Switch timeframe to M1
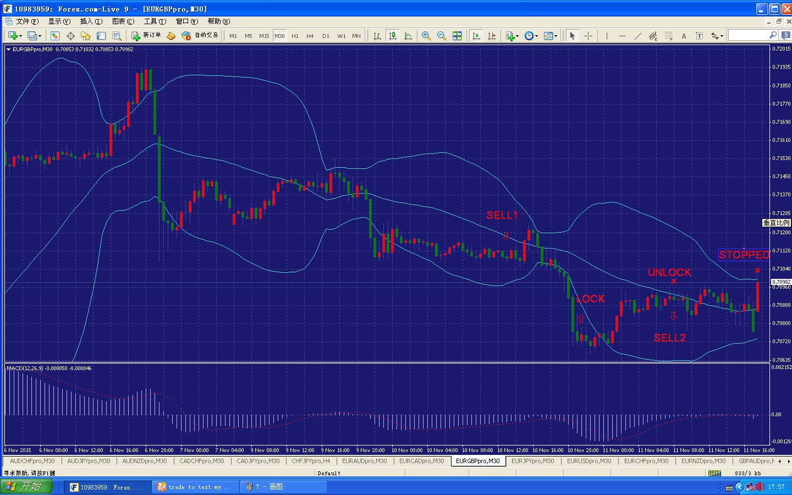Image resolution: width=792 pixels, height=495 pixels. coord(233,36)
